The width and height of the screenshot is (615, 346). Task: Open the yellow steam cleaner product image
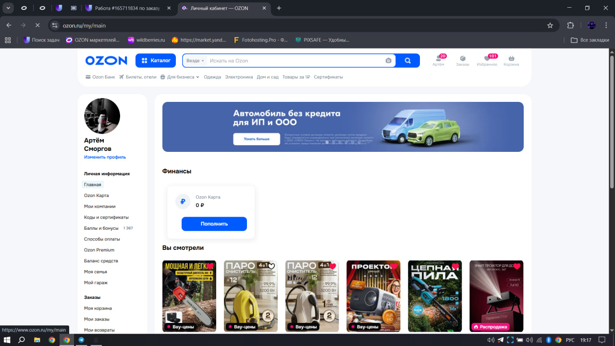coord(251,296)
